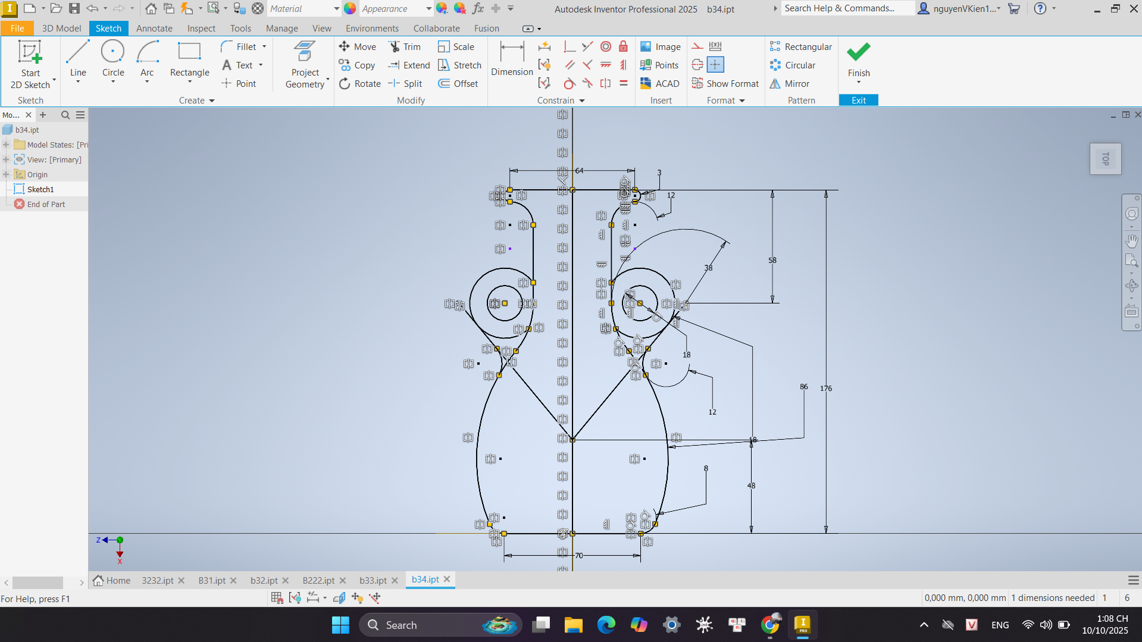1142x642 pixels.
Task: Switch to the 3D Model ribbon tab
Action: click(x=61, y=29)
